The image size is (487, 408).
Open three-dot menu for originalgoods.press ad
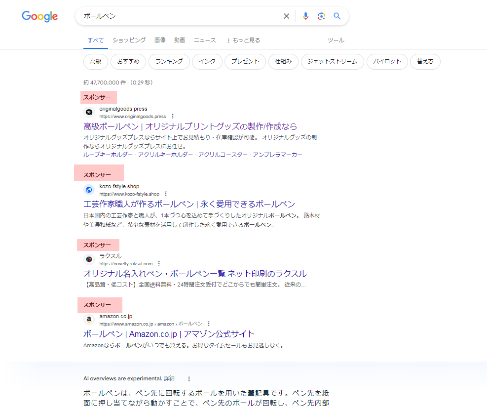172,117
